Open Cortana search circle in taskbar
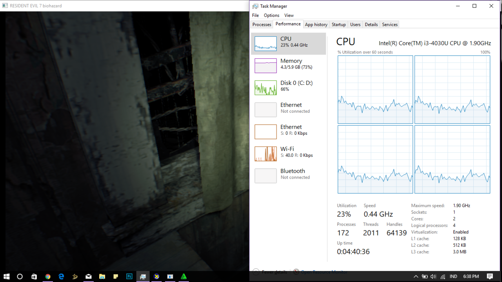The image size is (502, 282). coord(20,277)
